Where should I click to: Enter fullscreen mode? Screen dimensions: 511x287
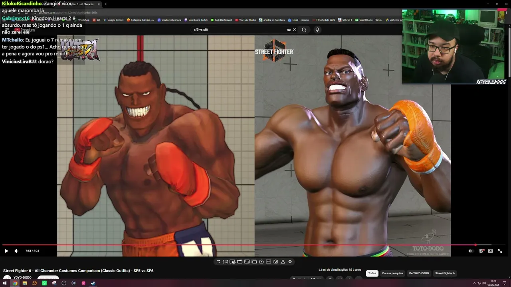pyautogui.click(x=500, y=251)
